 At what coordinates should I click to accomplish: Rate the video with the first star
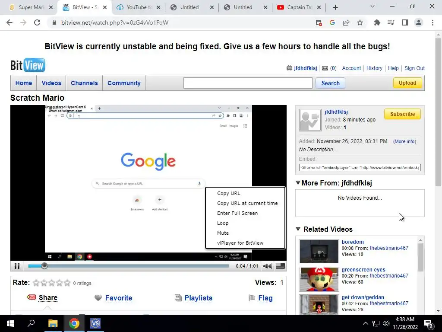(x=36, y=283)
